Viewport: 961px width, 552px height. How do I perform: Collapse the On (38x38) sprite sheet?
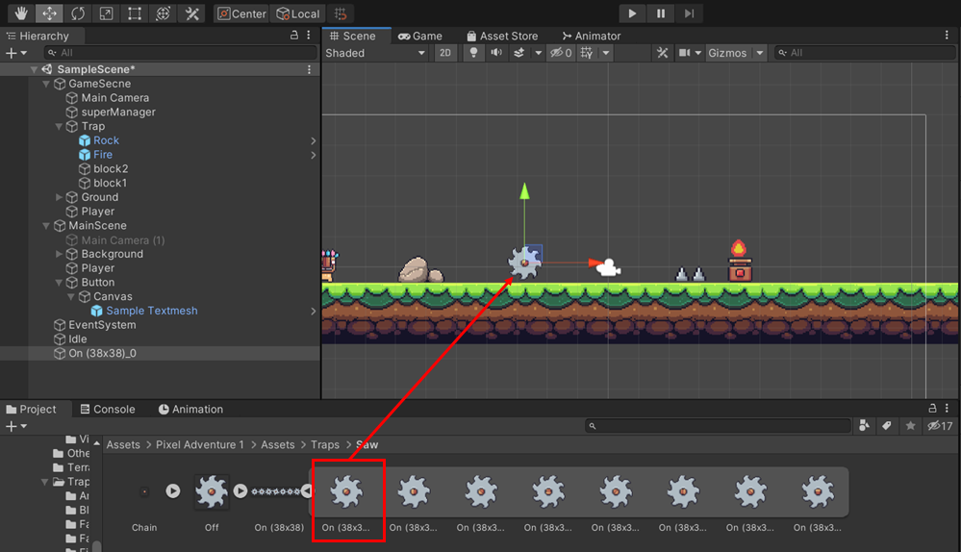point(307,490)
